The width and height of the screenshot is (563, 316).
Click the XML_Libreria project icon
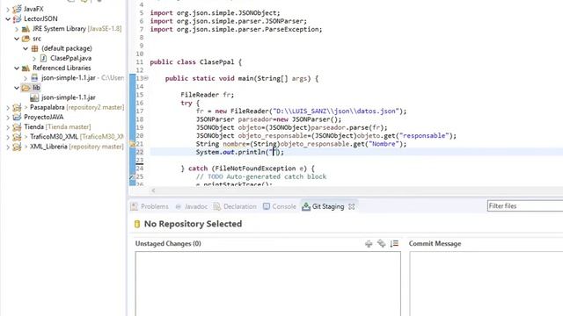click(x=17, y=147)
